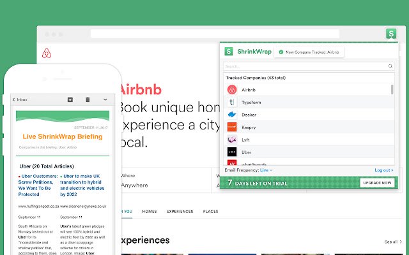Click the archive icon in phone email toolbar
The width and height of the screenshot is (409, 255).
coord(70,99)
